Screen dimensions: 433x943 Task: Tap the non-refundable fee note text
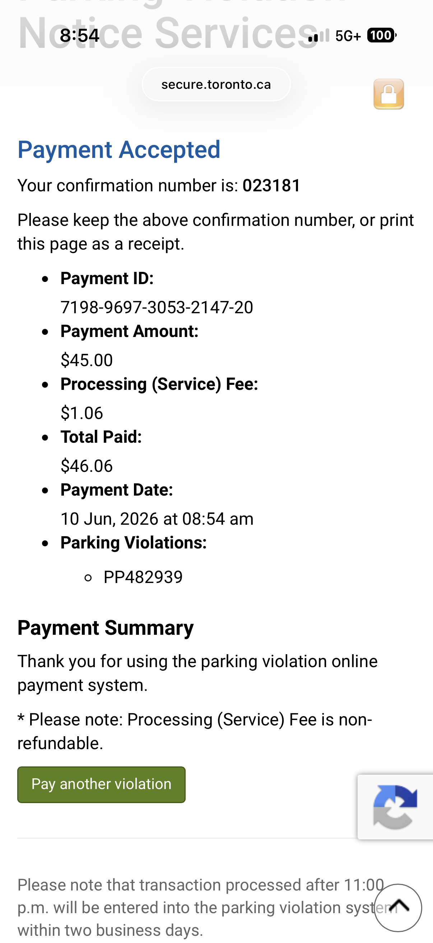tap(195, 732)
